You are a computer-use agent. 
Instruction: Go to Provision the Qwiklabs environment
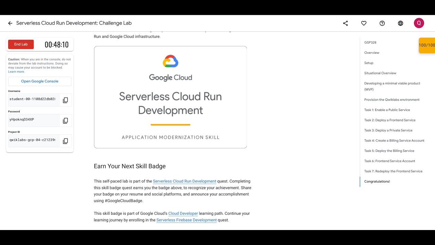click(392, 100)
